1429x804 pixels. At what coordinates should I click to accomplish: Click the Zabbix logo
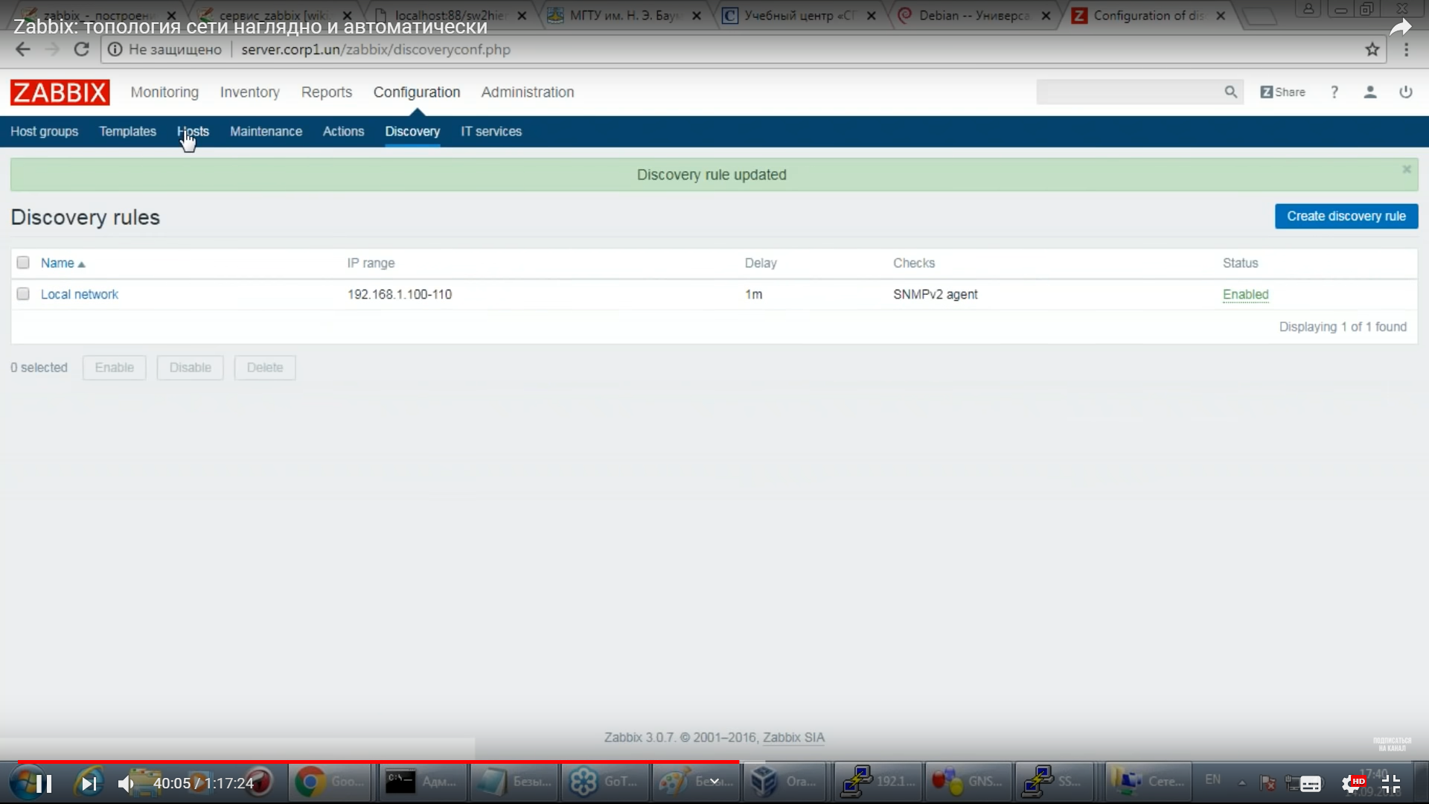click(x=60, y=92)
